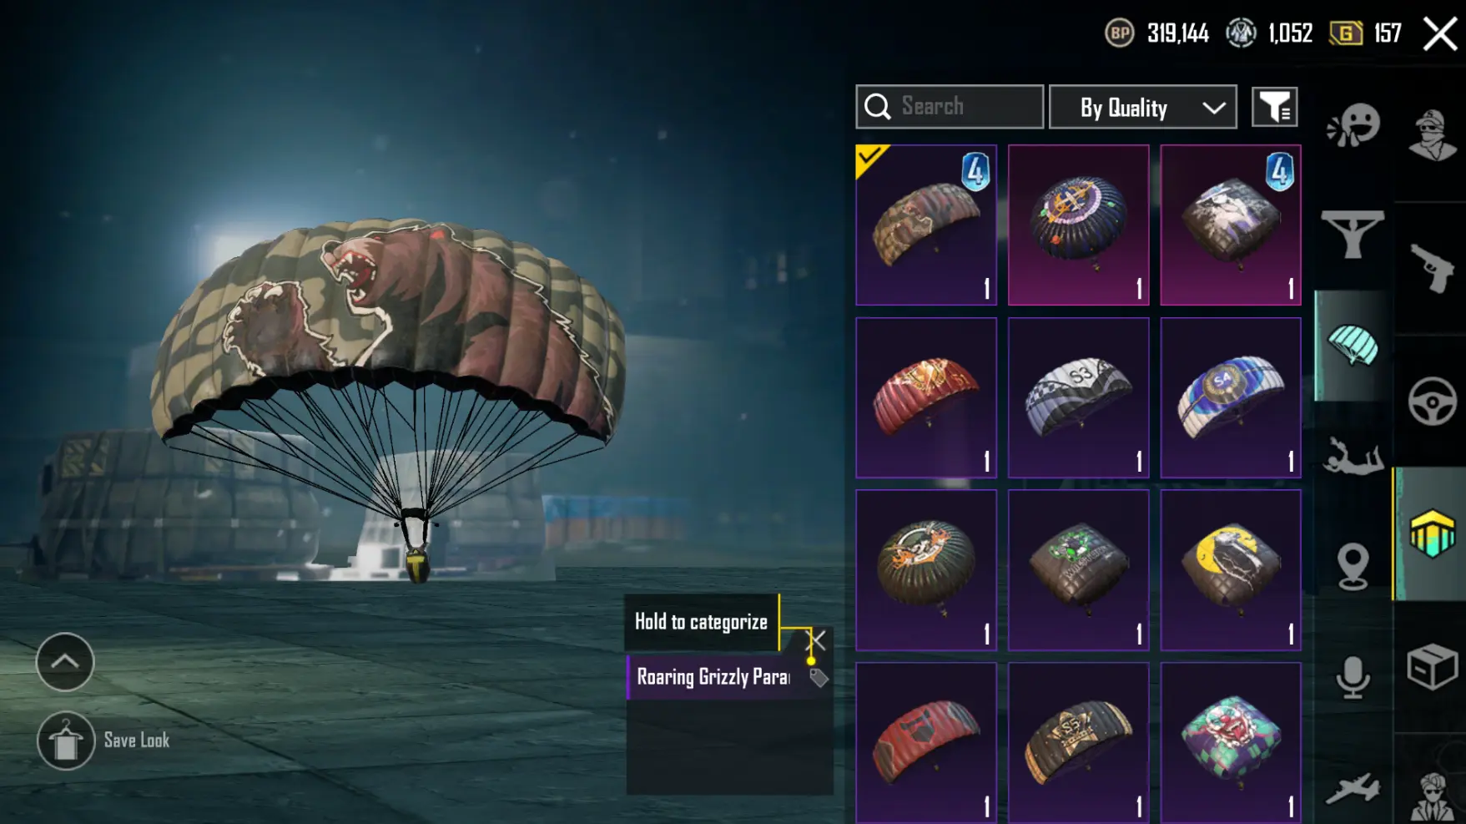Choose the yellow moon parachute skin

pyautogui.click(x=1231, y=570)
